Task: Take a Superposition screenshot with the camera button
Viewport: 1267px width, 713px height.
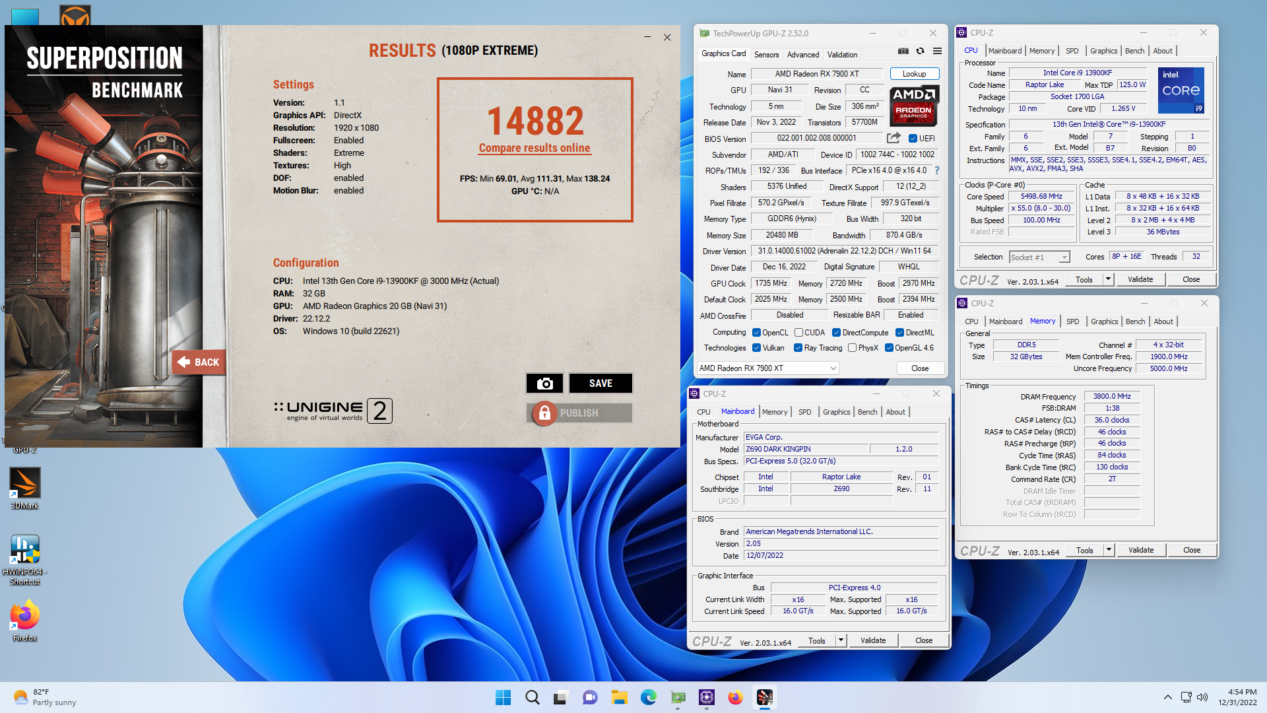Action: click(544, 384)
